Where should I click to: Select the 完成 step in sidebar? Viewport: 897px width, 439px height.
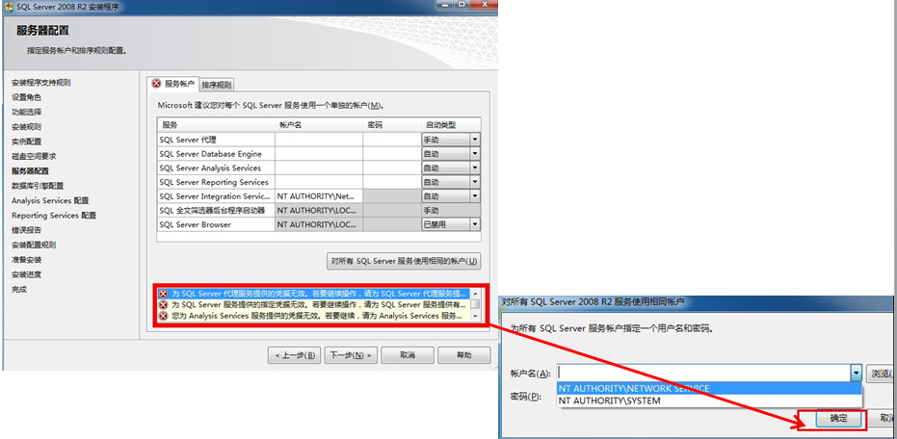coord(19,289)
